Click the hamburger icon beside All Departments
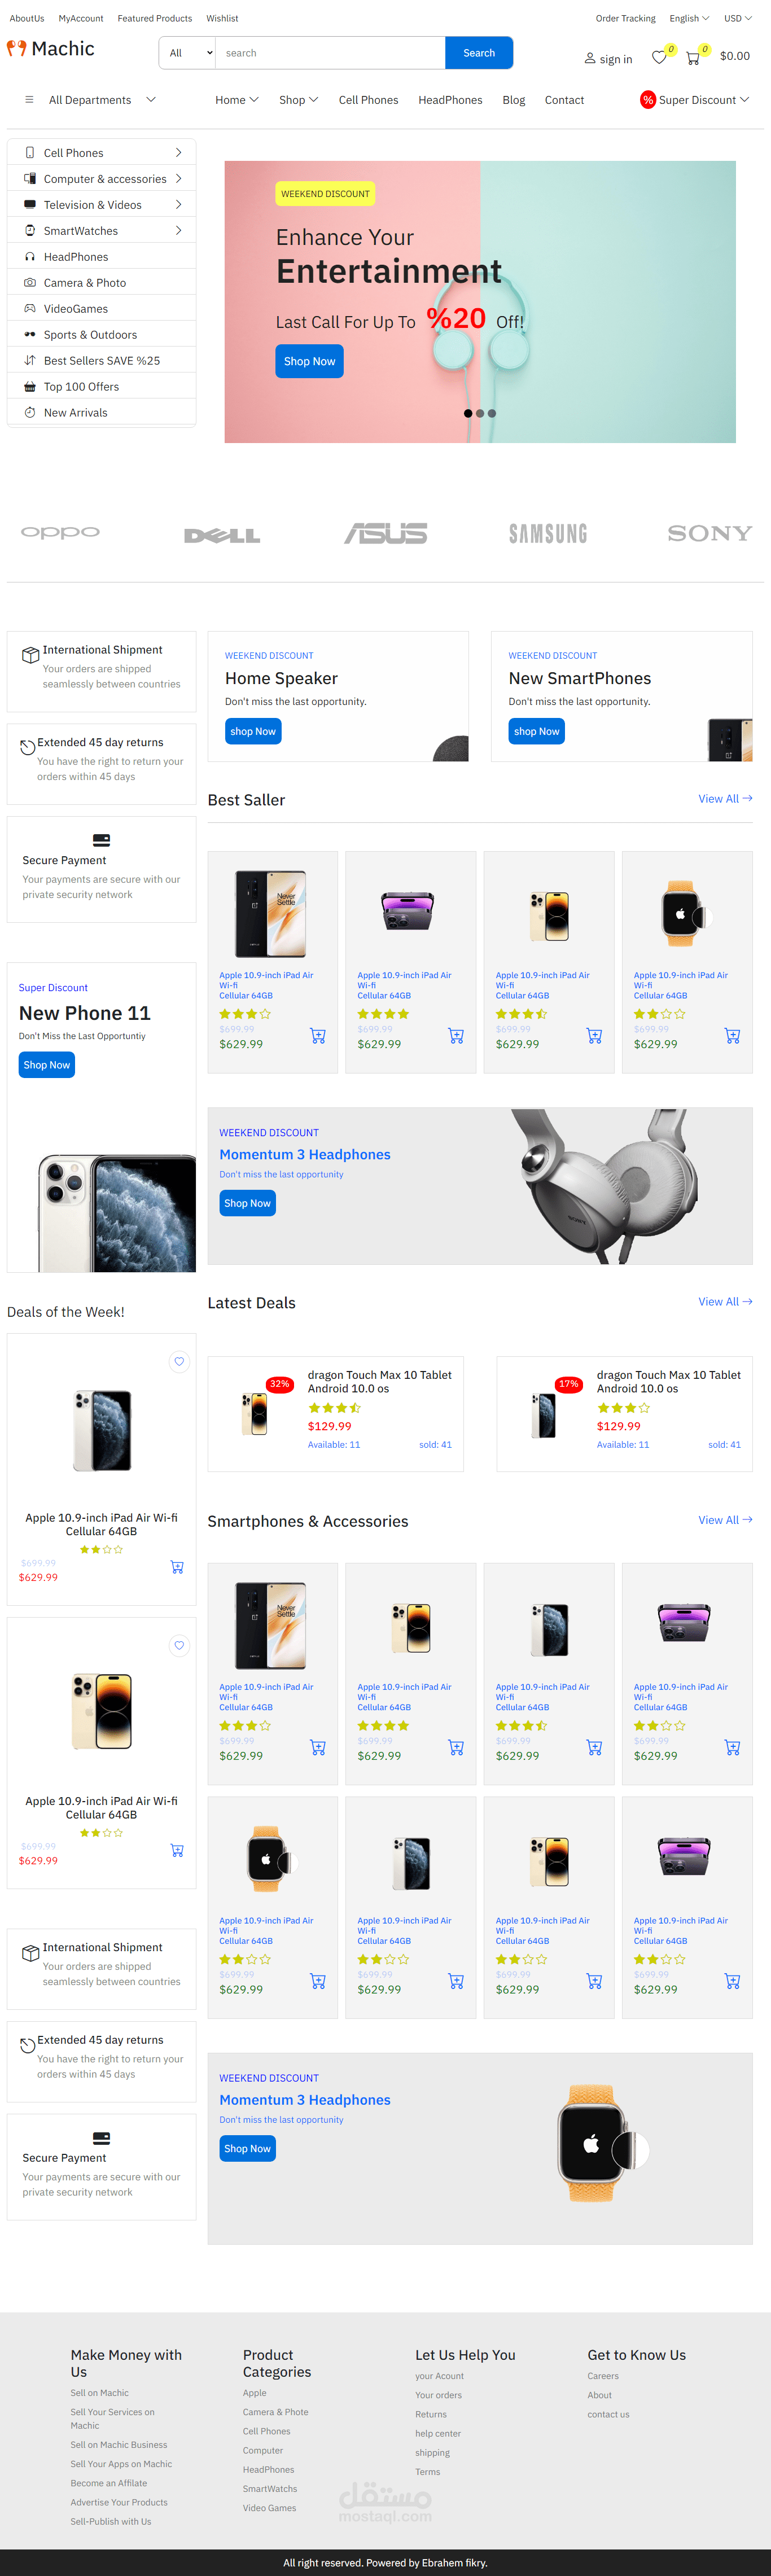Viewport: 771px width, 2576px height. pos(28,100)
